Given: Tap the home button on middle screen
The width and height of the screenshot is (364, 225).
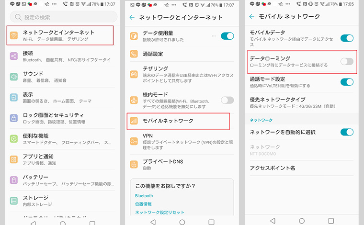Looking at the screenshot, I should [182, 222].
